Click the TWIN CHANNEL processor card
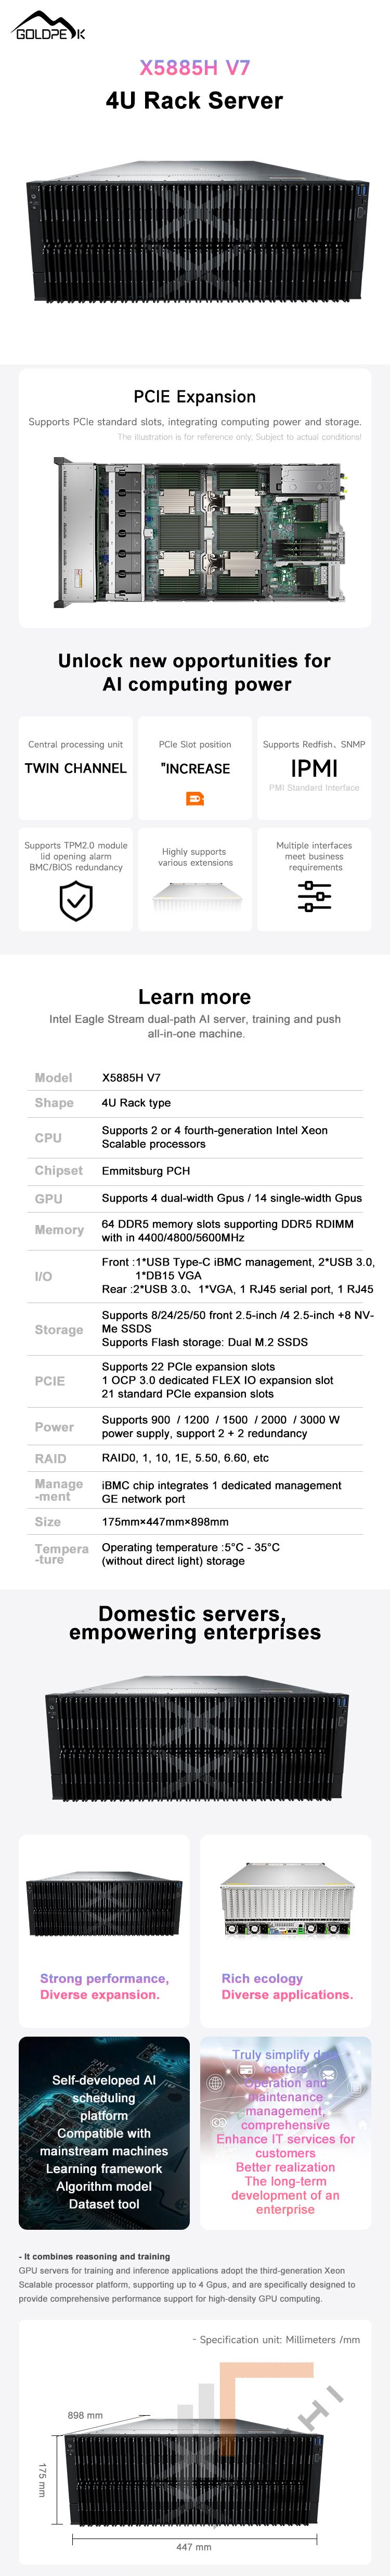390x2576 pixels. coord(76,767)
